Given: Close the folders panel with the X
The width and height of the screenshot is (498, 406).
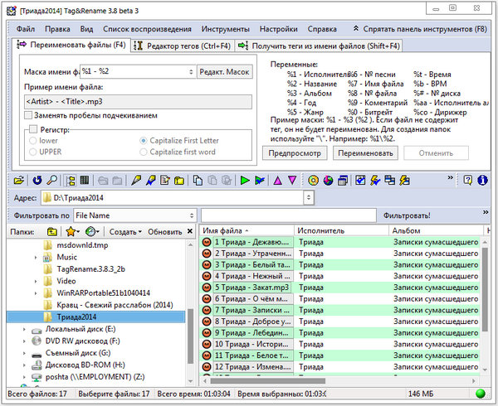Looking at the screenshot, I should pyautogui.click(x=191, y=232).
